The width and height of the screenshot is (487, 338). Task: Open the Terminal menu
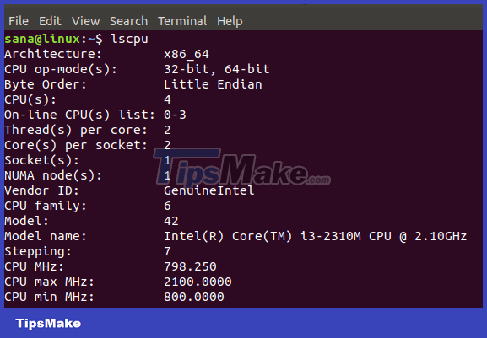182,21
